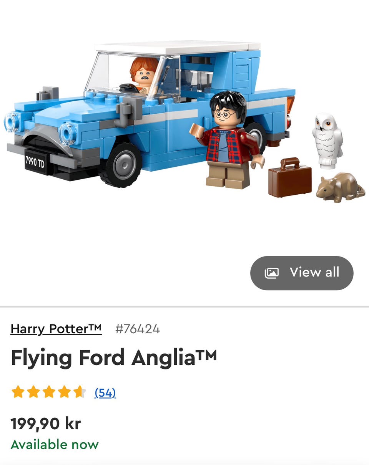The image size is (369, 465).
Task: Open the Harry Potter™ theme link
Action: tap(56, 329)
